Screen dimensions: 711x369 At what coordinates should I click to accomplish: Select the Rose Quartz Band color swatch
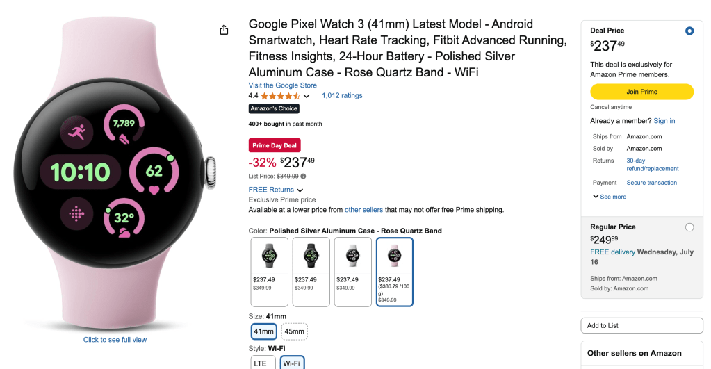tap(395, 271)
